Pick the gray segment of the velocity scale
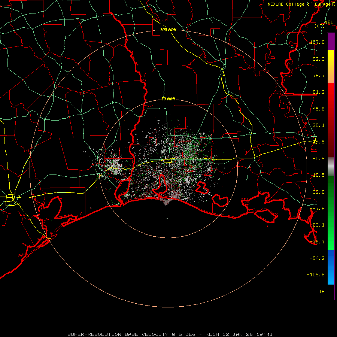 (x=331, y=167)
